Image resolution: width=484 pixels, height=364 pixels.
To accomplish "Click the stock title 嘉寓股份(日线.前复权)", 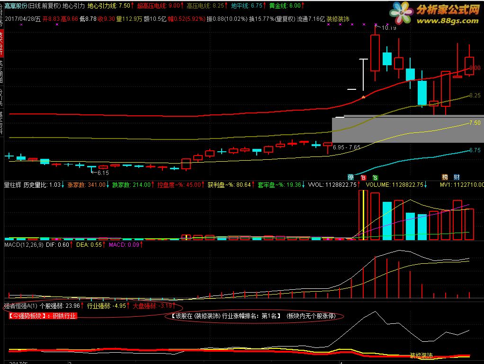I will click(x=33, y=6).
